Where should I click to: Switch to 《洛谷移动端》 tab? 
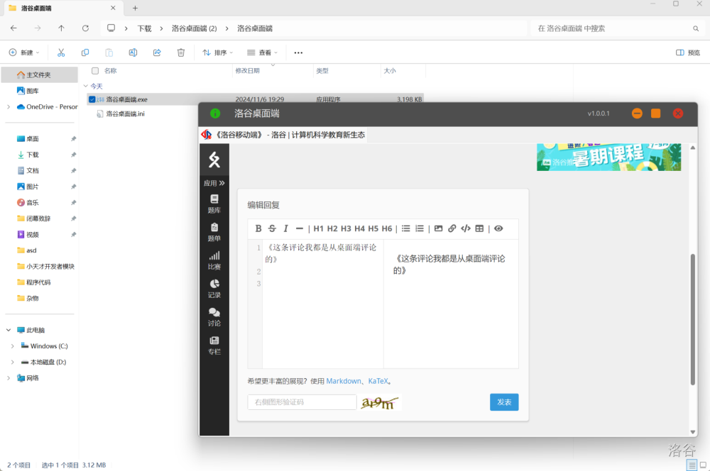(283, 135)
